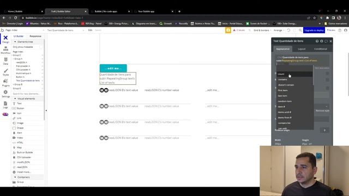Viewport: 349px width, 196px height.
Task: Open property editor info icon
Action: point(321,41)
